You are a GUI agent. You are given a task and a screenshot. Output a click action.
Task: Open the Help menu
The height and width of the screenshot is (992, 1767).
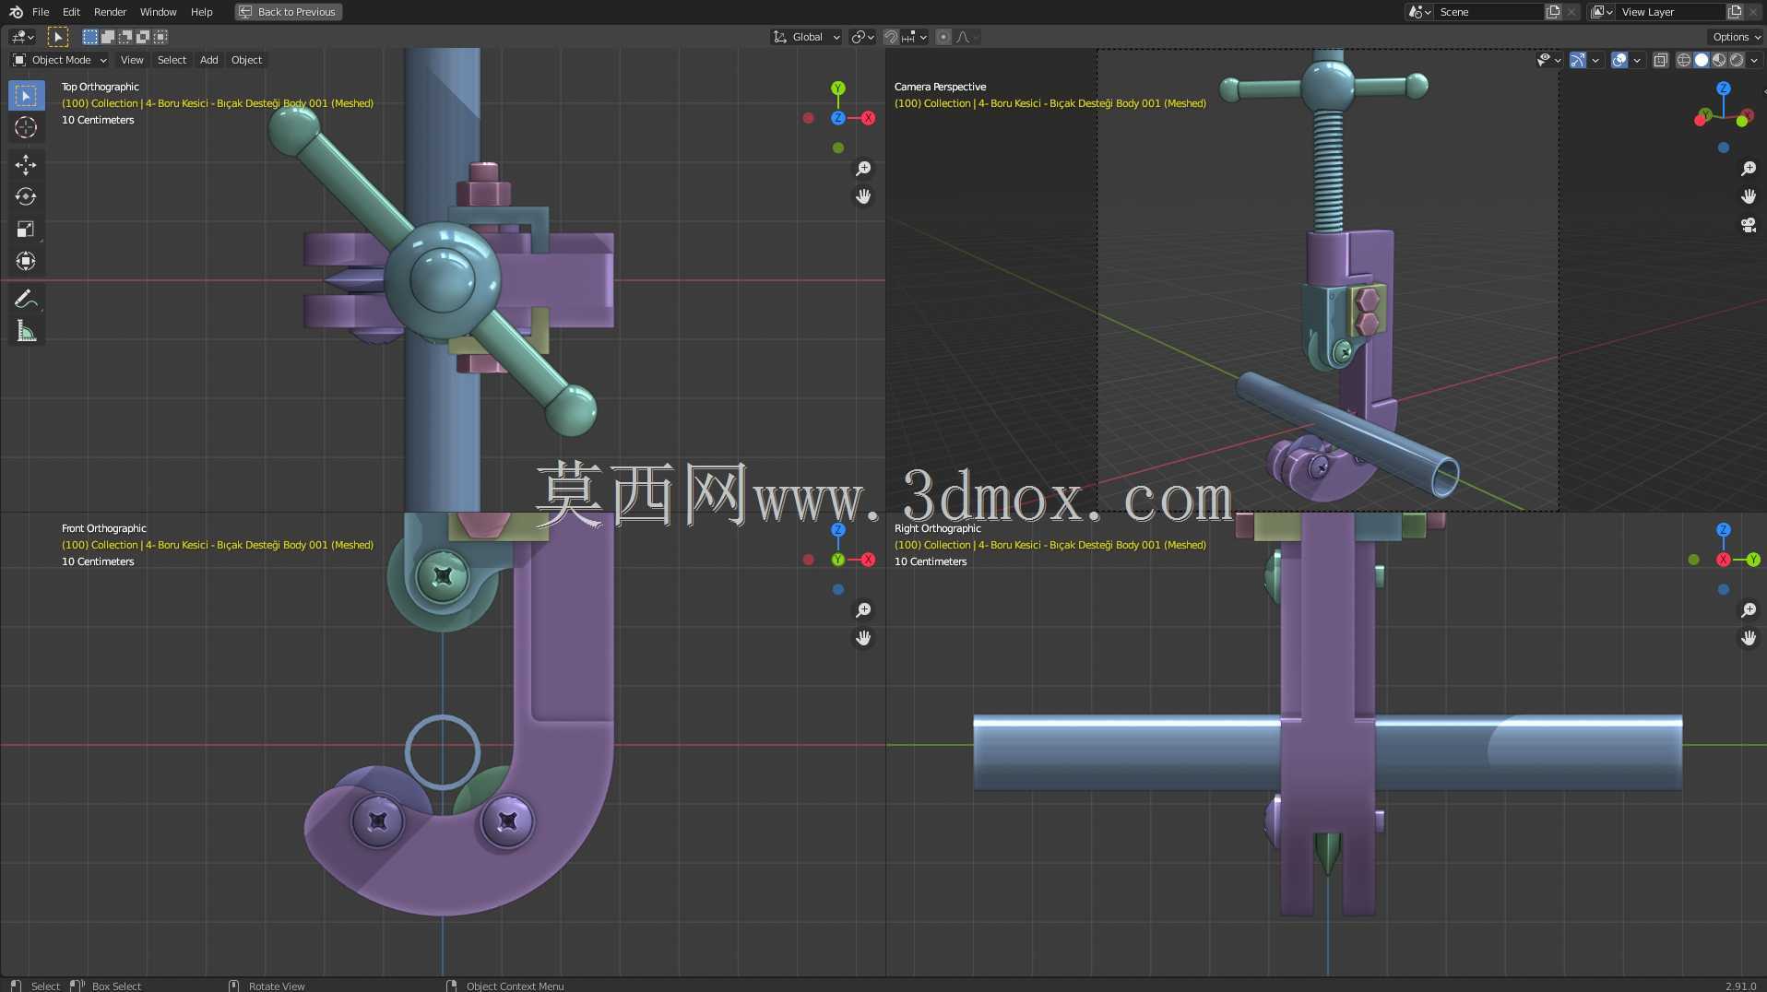tap(201, 12)
